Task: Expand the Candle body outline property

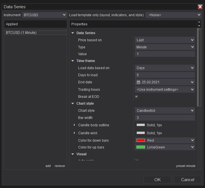Action: [x=74, y=125]
